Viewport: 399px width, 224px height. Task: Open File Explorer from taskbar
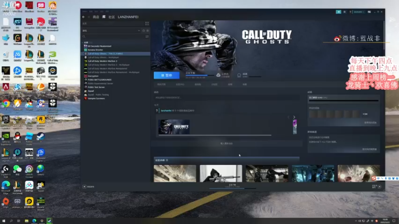tap(26, 221)
